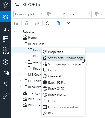Screen dimensions: 105x118
Task: Collapse the Bikers Best folder
Action: (x=20, y=44)
